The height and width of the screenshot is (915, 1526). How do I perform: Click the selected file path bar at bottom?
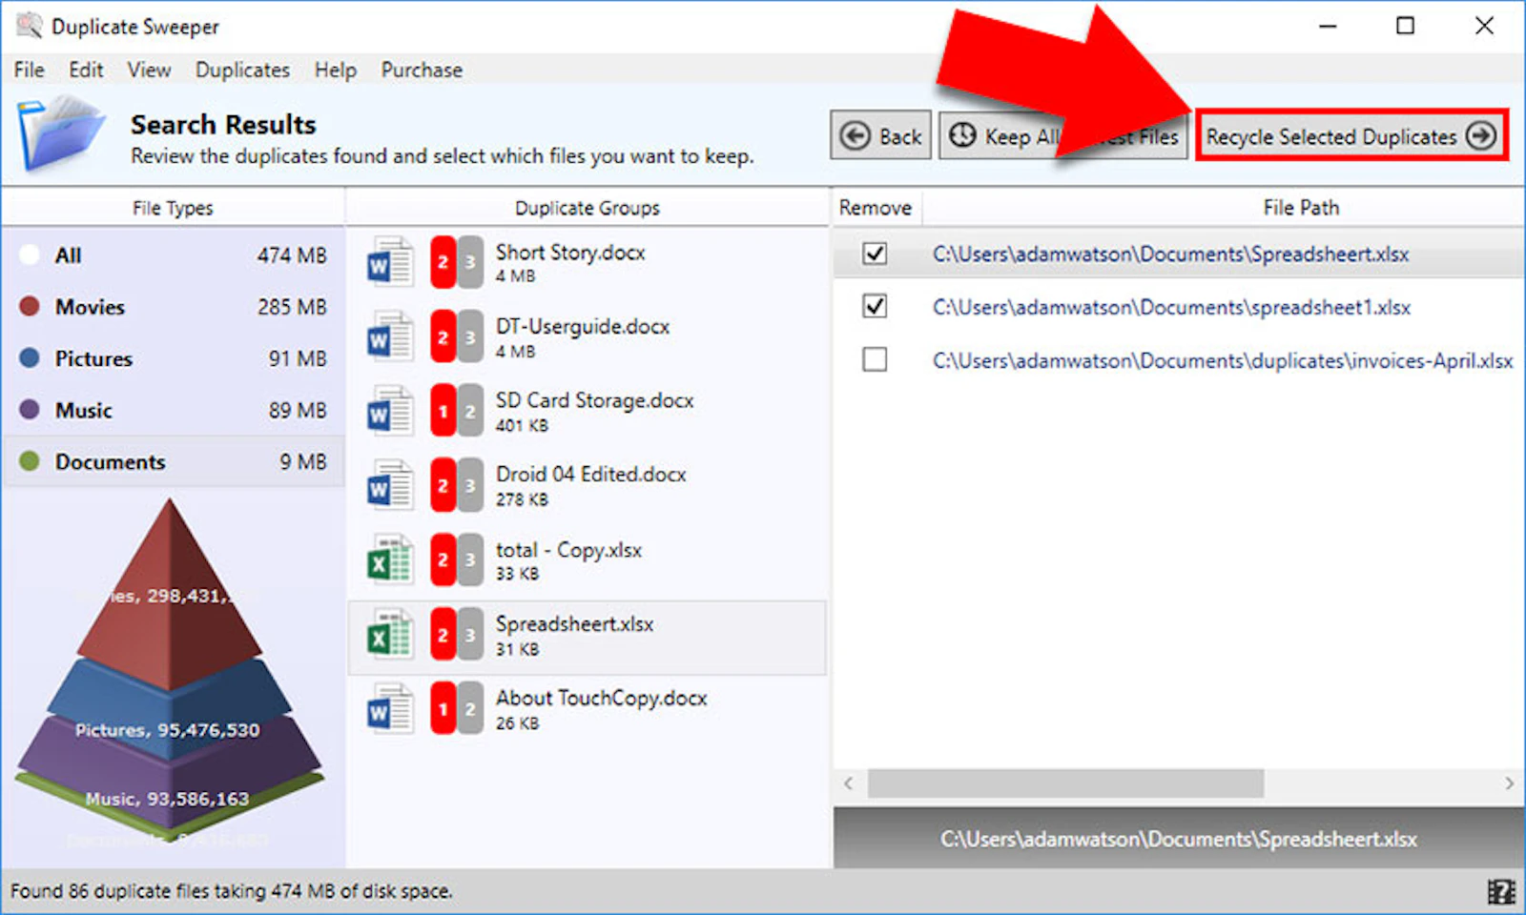[1179, 839]
